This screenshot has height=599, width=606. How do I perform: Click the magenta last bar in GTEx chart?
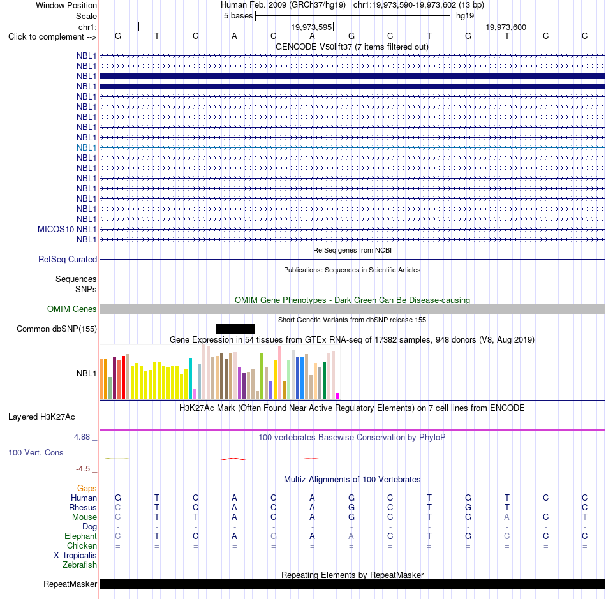pyautogui.click(x=338, y=396)
